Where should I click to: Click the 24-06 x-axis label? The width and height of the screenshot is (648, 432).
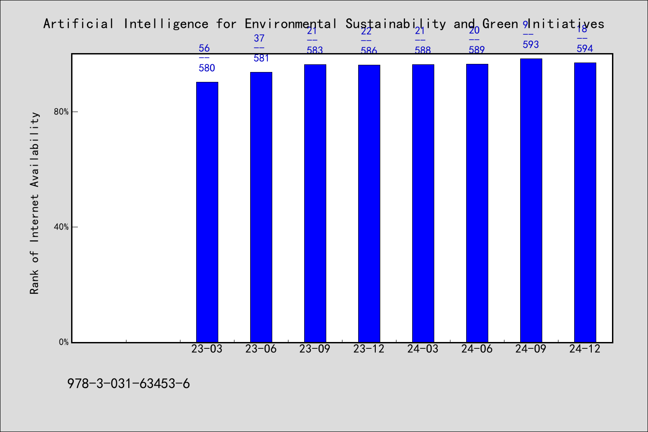coord(477,349)
